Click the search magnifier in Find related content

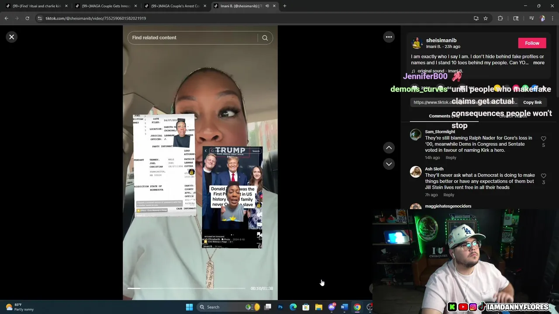[x=265, y=38]
